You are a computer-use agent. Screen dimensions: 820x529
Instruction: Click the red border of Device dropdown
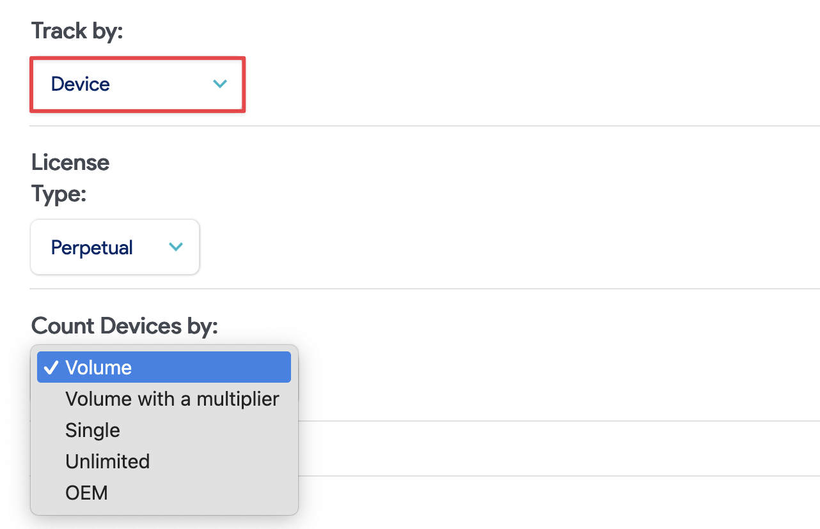pyautogui.click(x=137, y=59)
